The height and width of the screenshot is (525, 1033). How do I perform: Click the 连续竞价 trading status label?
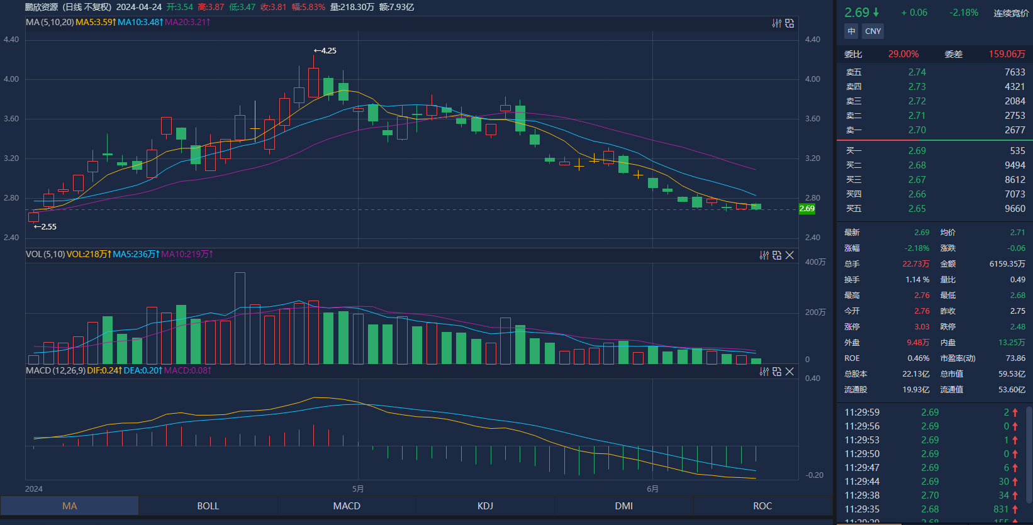pos(1011,13)
